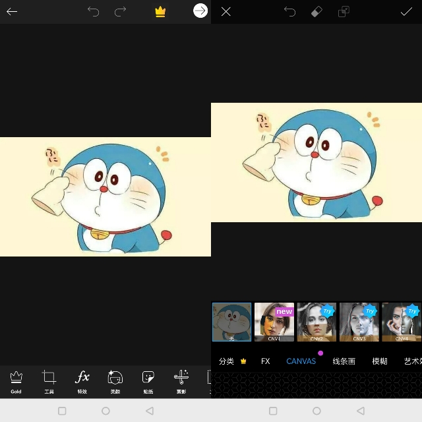Screen dimensions: 422x422
Task: Close the effects editor with the X
Action: tap(226, 12)
